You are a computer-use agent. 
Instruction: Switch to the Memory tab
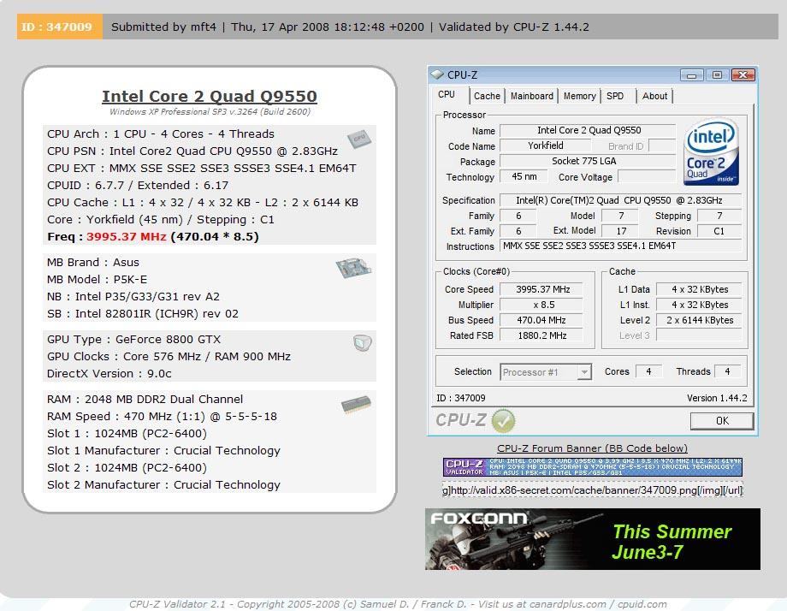click(x=579, y=96)
